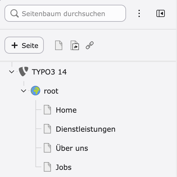177x177 pixels.
Task: Click the + Seite button
Action: click(x=24, y=45)
